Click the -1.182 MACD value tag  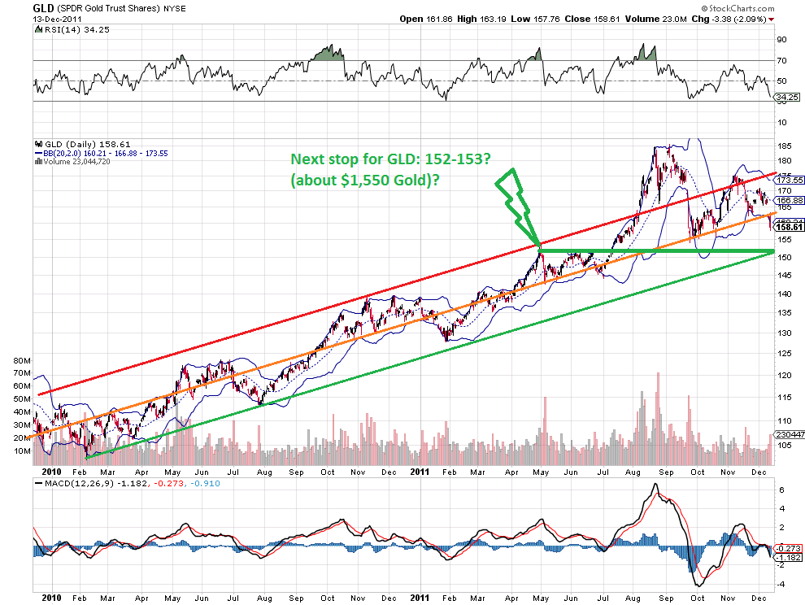(x=790, y=557)
